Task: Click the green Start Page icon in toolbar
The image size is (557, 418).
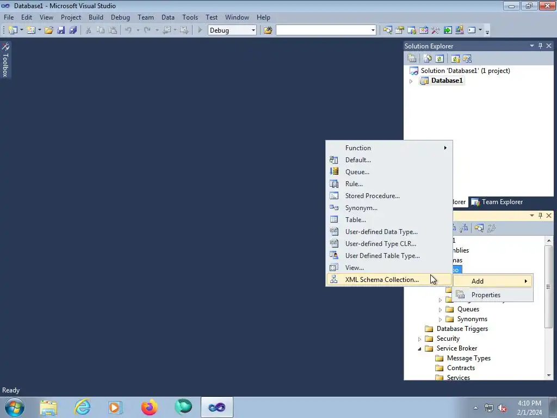Action: click(x=448, y=30)
